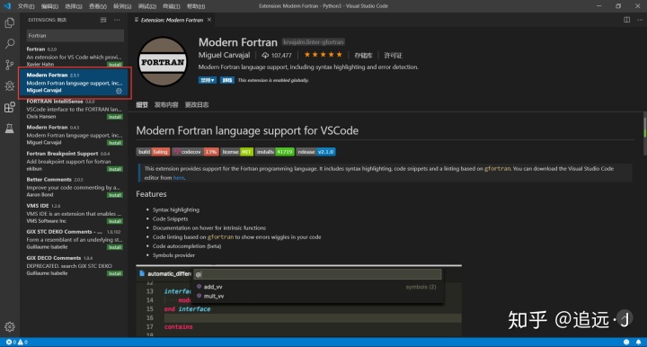Click the 卸载 uninstall button
Screen dimensions: 647x347
227,80
